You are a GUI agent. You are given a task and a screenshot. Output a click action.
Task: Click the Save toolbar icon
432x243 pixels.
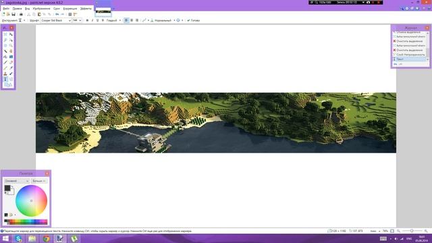(13, 14)
